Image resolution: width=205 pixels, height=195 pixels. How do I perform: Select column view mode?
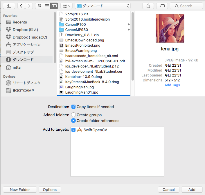tap(54, 6)
